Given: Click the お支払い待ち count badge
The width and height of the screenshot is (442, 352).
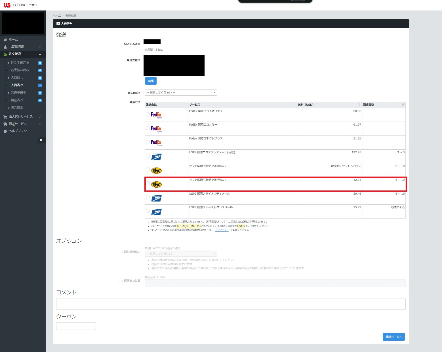Looking at the screenshot, I should click(40, 70).
